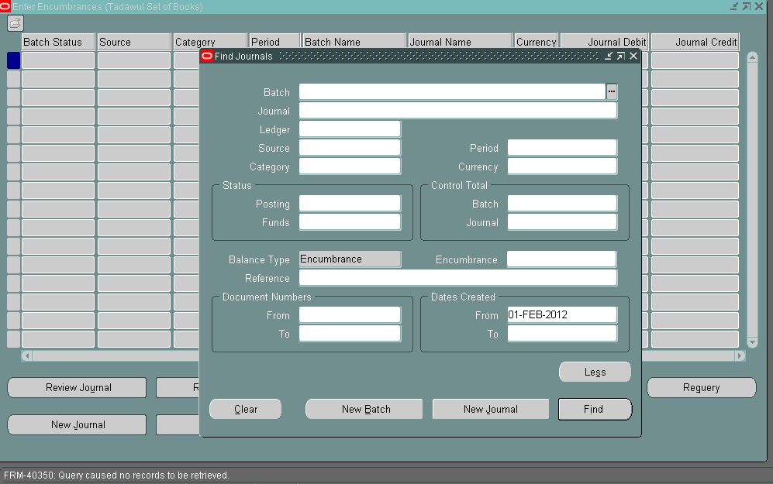Viewport: 773px width, 484px height.
Task: Select the first row record indicator
Action: point(13,60)
